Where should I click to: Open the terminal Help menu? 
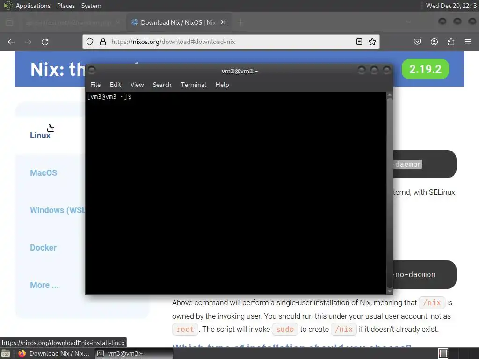pyautogui.click(x=222, y=85)
